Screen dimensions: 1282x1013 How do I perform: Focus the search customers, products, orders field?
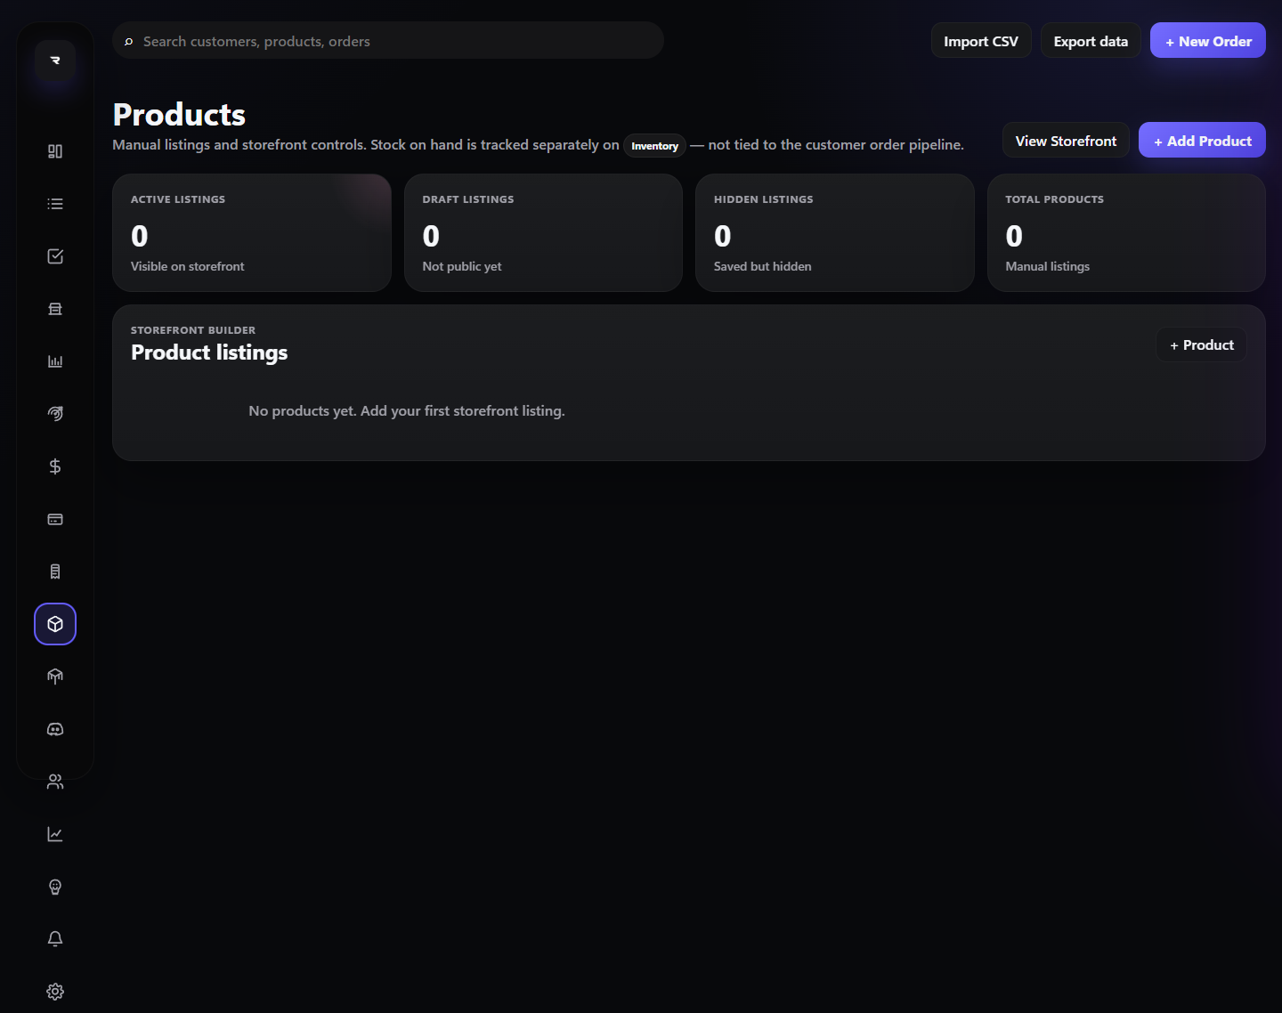tap(388, 41)
